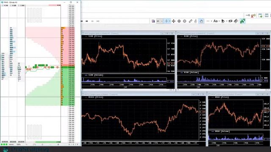271x152 pixels.
Task: Click the 100% zoom value in QScalp status bar
Action: [18, 144]
